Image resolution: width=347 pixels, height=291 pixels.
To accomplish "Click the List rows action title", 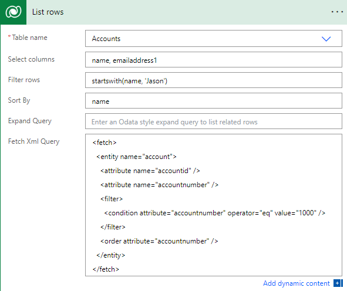I will click(48, 12).
